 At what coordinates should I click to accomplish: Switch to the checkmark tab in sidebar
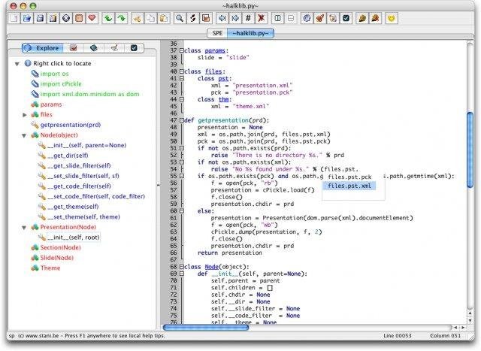pyautogui.click(x=133, y=48)
